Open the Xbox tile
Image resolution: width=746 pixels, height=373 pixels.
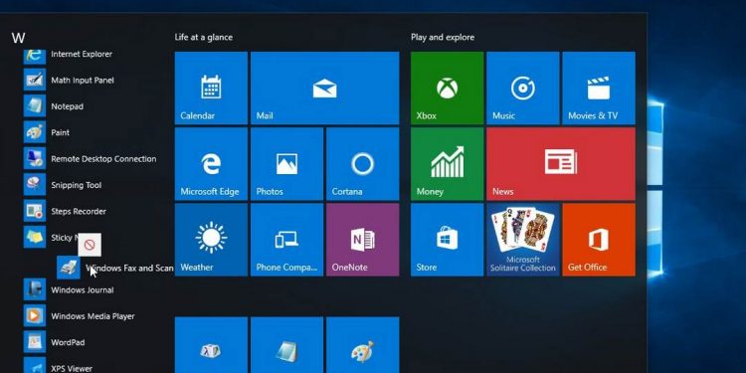448,88
